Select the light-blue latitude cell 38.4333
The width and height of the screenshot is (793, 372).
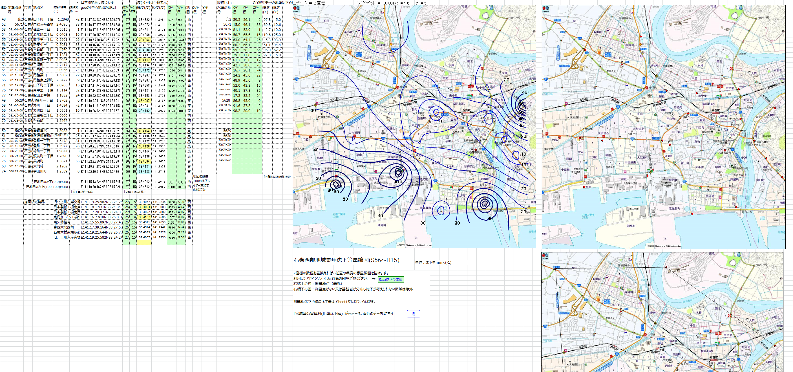pos(144,50)
